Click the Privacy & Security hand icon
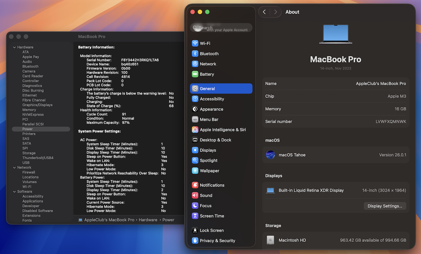The width and height of the screenshot is (421, 254). (x=195, y=241)
